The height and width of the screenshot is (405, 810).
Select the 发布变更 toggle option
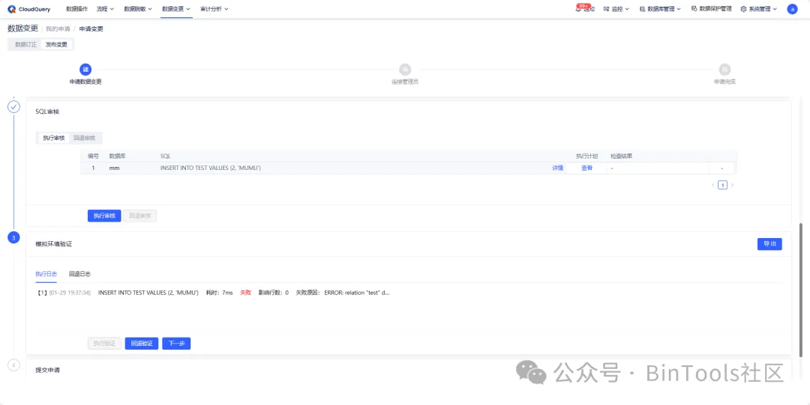tap(56, 45)
